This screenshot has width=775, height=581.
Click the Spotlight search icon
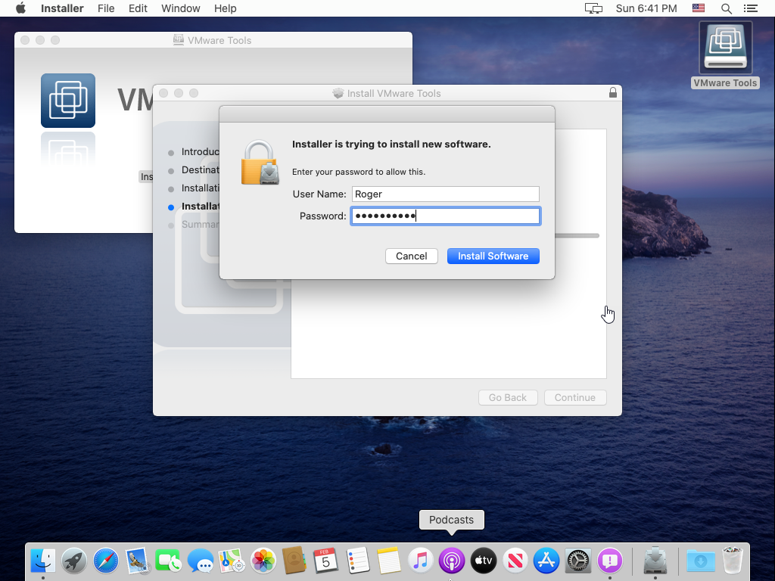[x=726, y=8]
